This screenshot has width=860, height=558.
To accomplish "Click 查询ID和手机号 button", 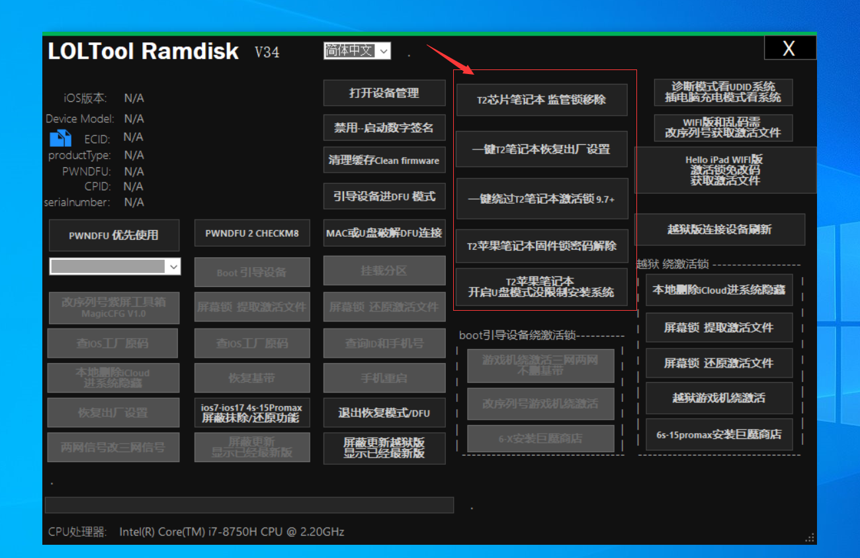I will point(384,344).
